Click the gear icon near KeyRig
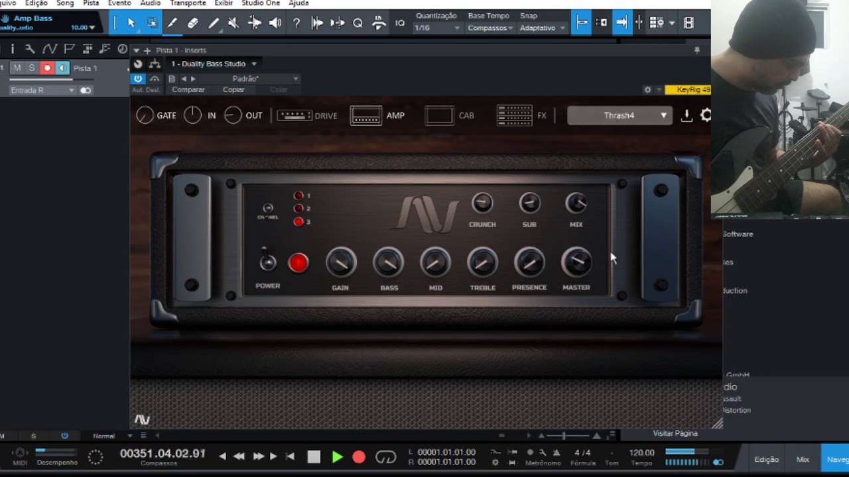Image resolution: width=849 pixels, height=477 pixels. (x=647, y=89)
